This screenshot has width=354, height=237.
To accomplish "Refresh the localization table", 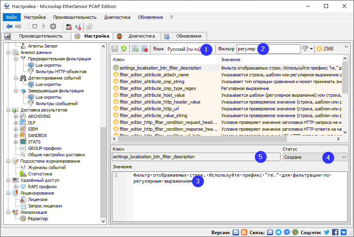I will click(x=123, y=48).
